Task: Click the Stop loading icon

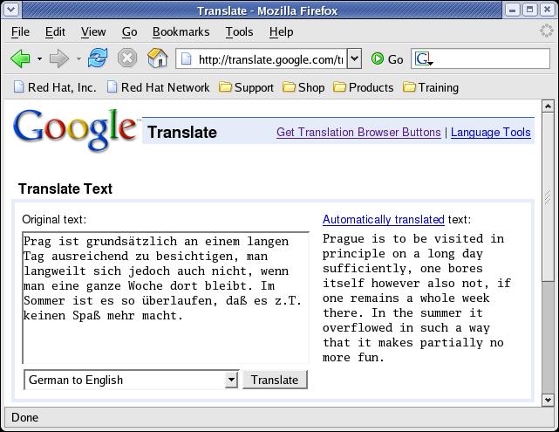Action: [127, 58]
